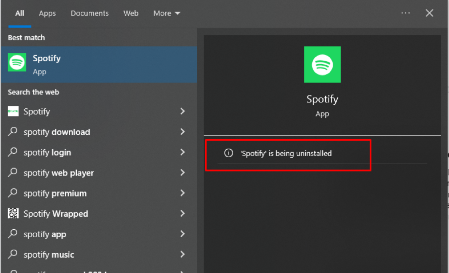Screen dimensions: 449x273
Task: Click magnifier icon beside spotify music
Action: click(12, 254)
